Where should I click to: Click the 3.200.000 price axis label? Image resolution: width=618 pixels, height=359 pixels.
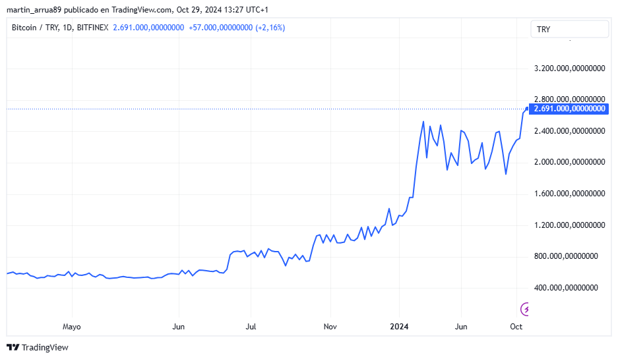point(569,69)
